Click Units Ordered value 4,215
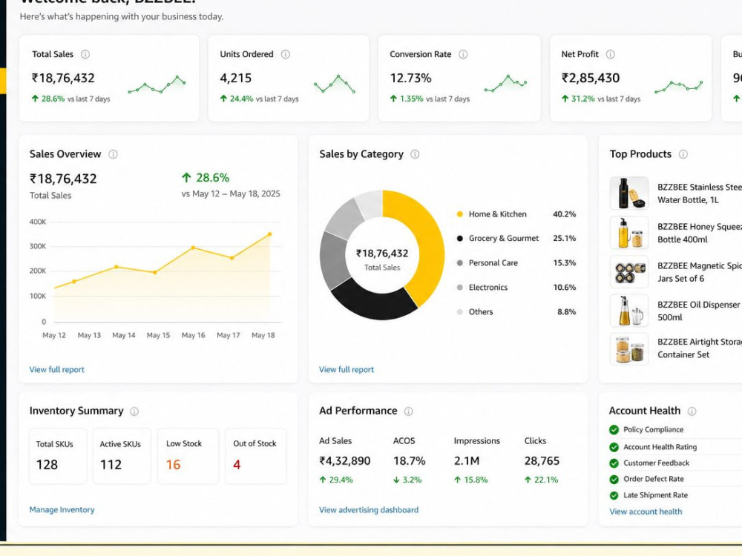742x556 pixels. click(x=236, y=78)
